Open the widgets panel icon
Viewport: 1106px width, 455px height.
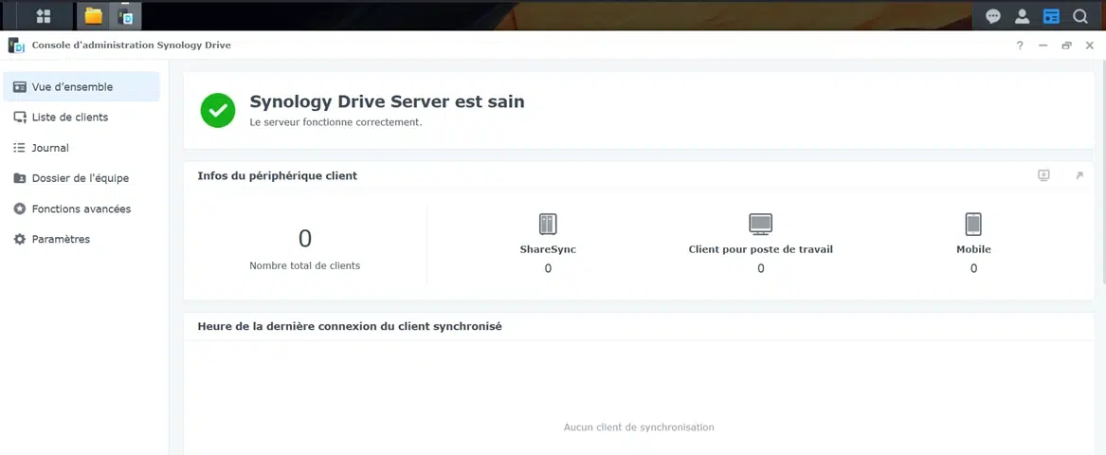pos(1051,16)
